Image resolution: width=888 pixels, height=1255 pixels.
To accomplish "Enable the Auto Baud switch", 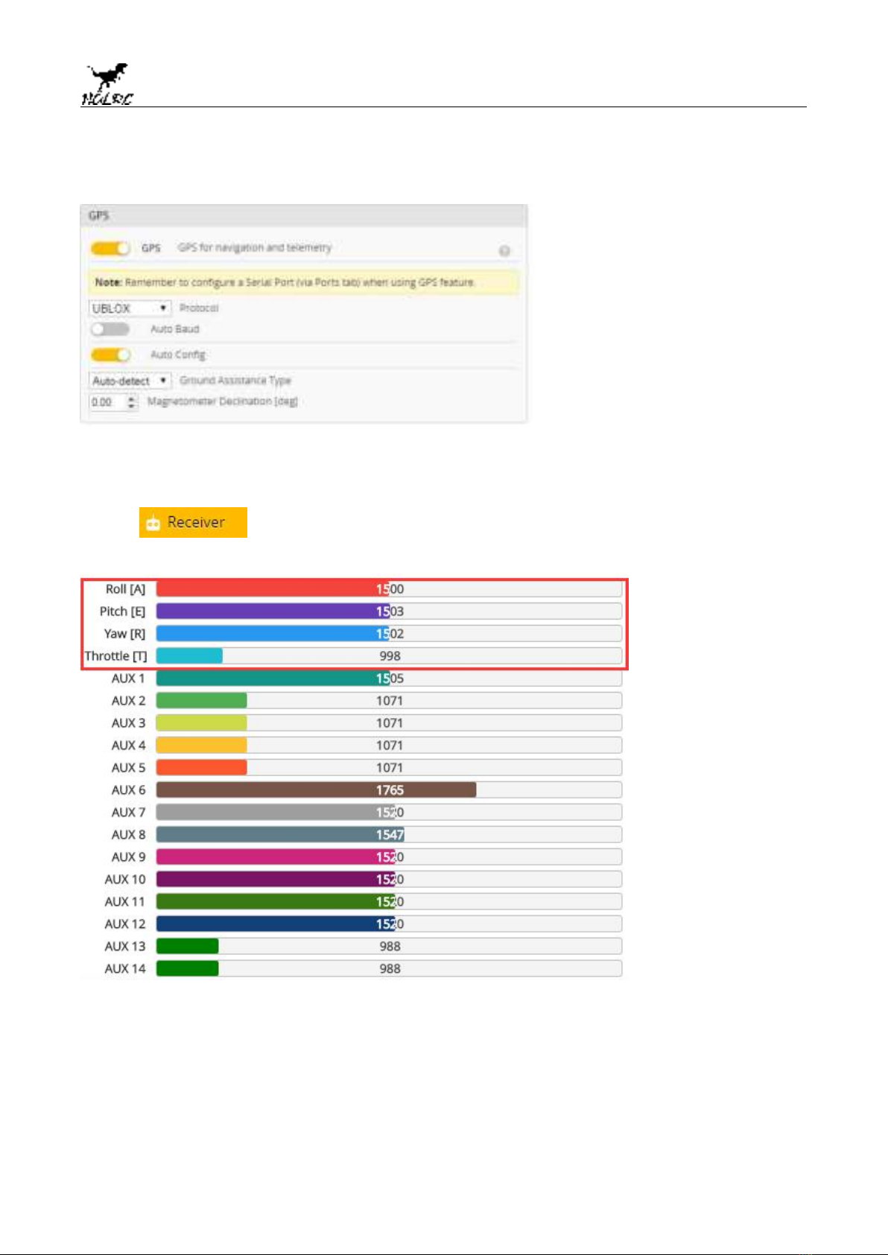I will click(110, 329).
